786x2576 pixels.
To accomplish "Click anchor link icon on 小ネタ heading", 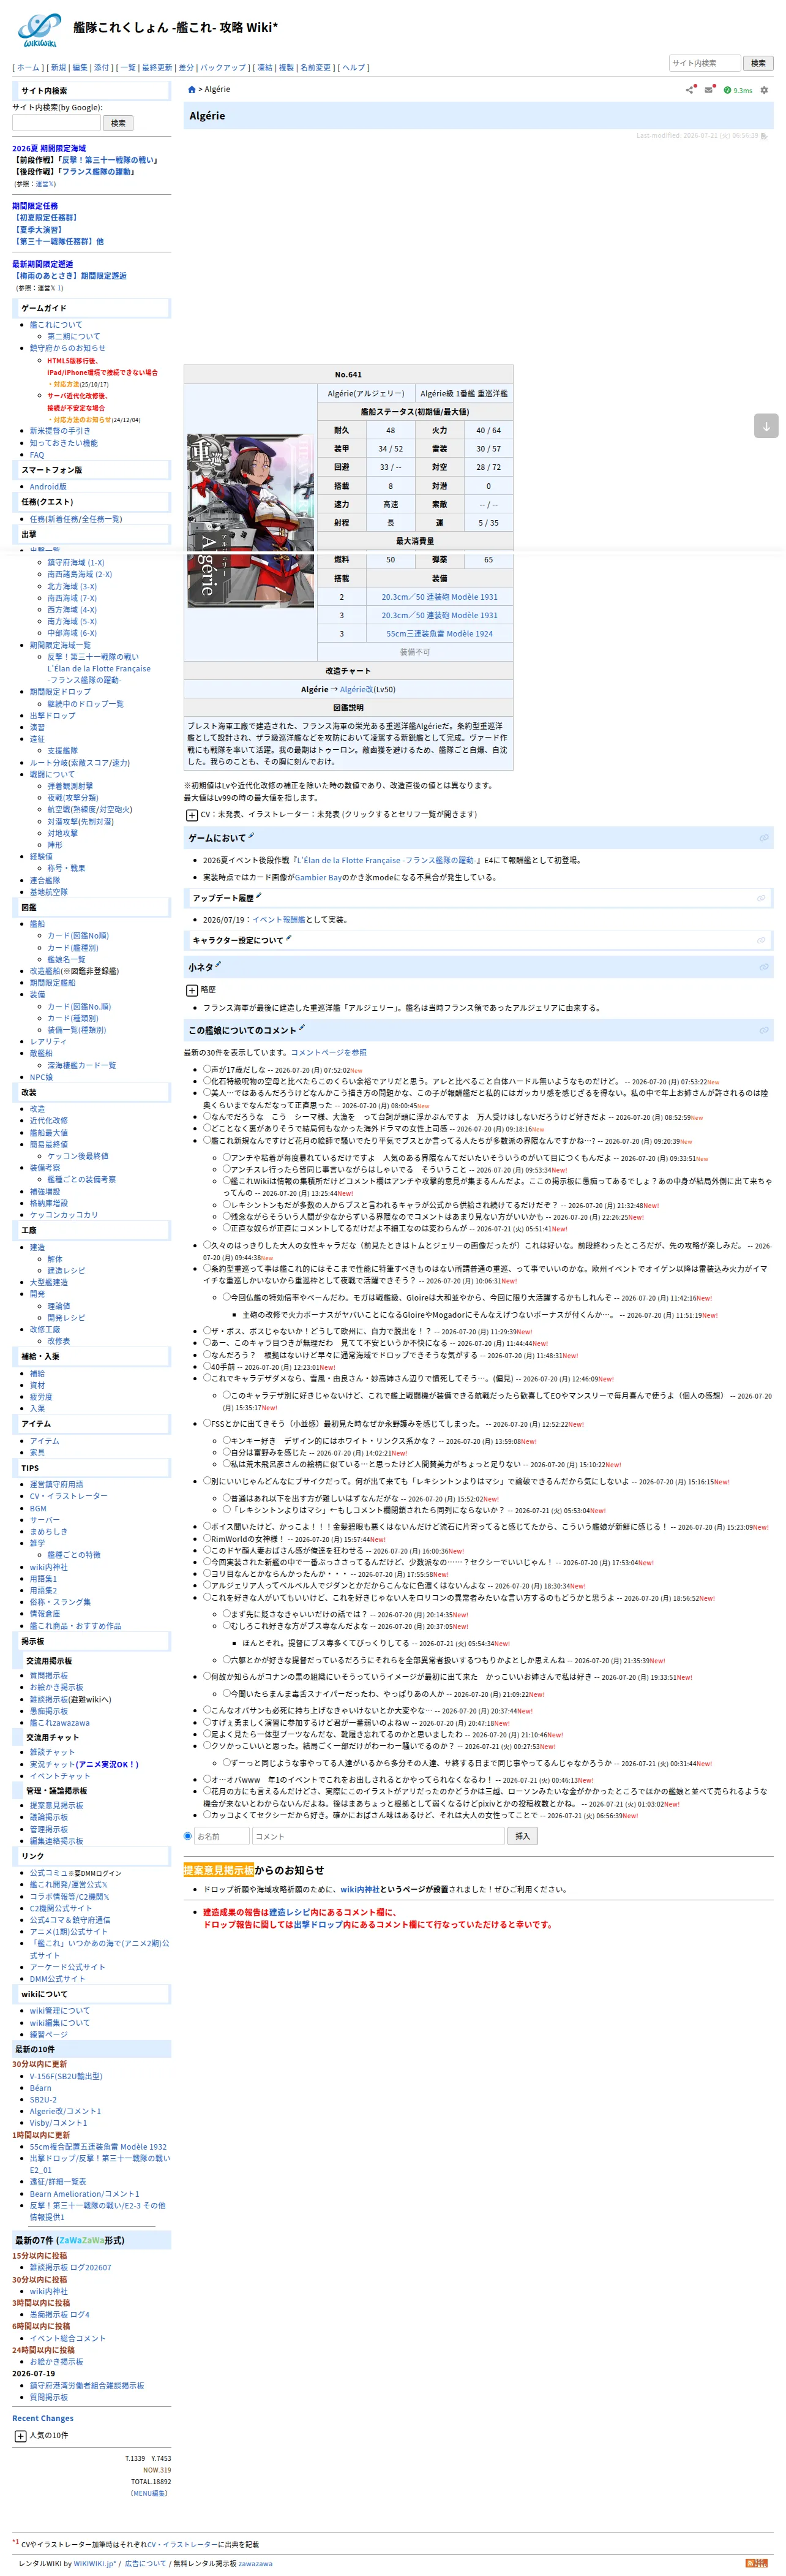I will tap(764, 967).
